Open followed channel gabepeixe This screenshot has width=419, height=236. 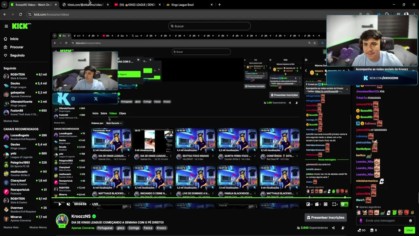pyautogui.click(x=25, y=94)
